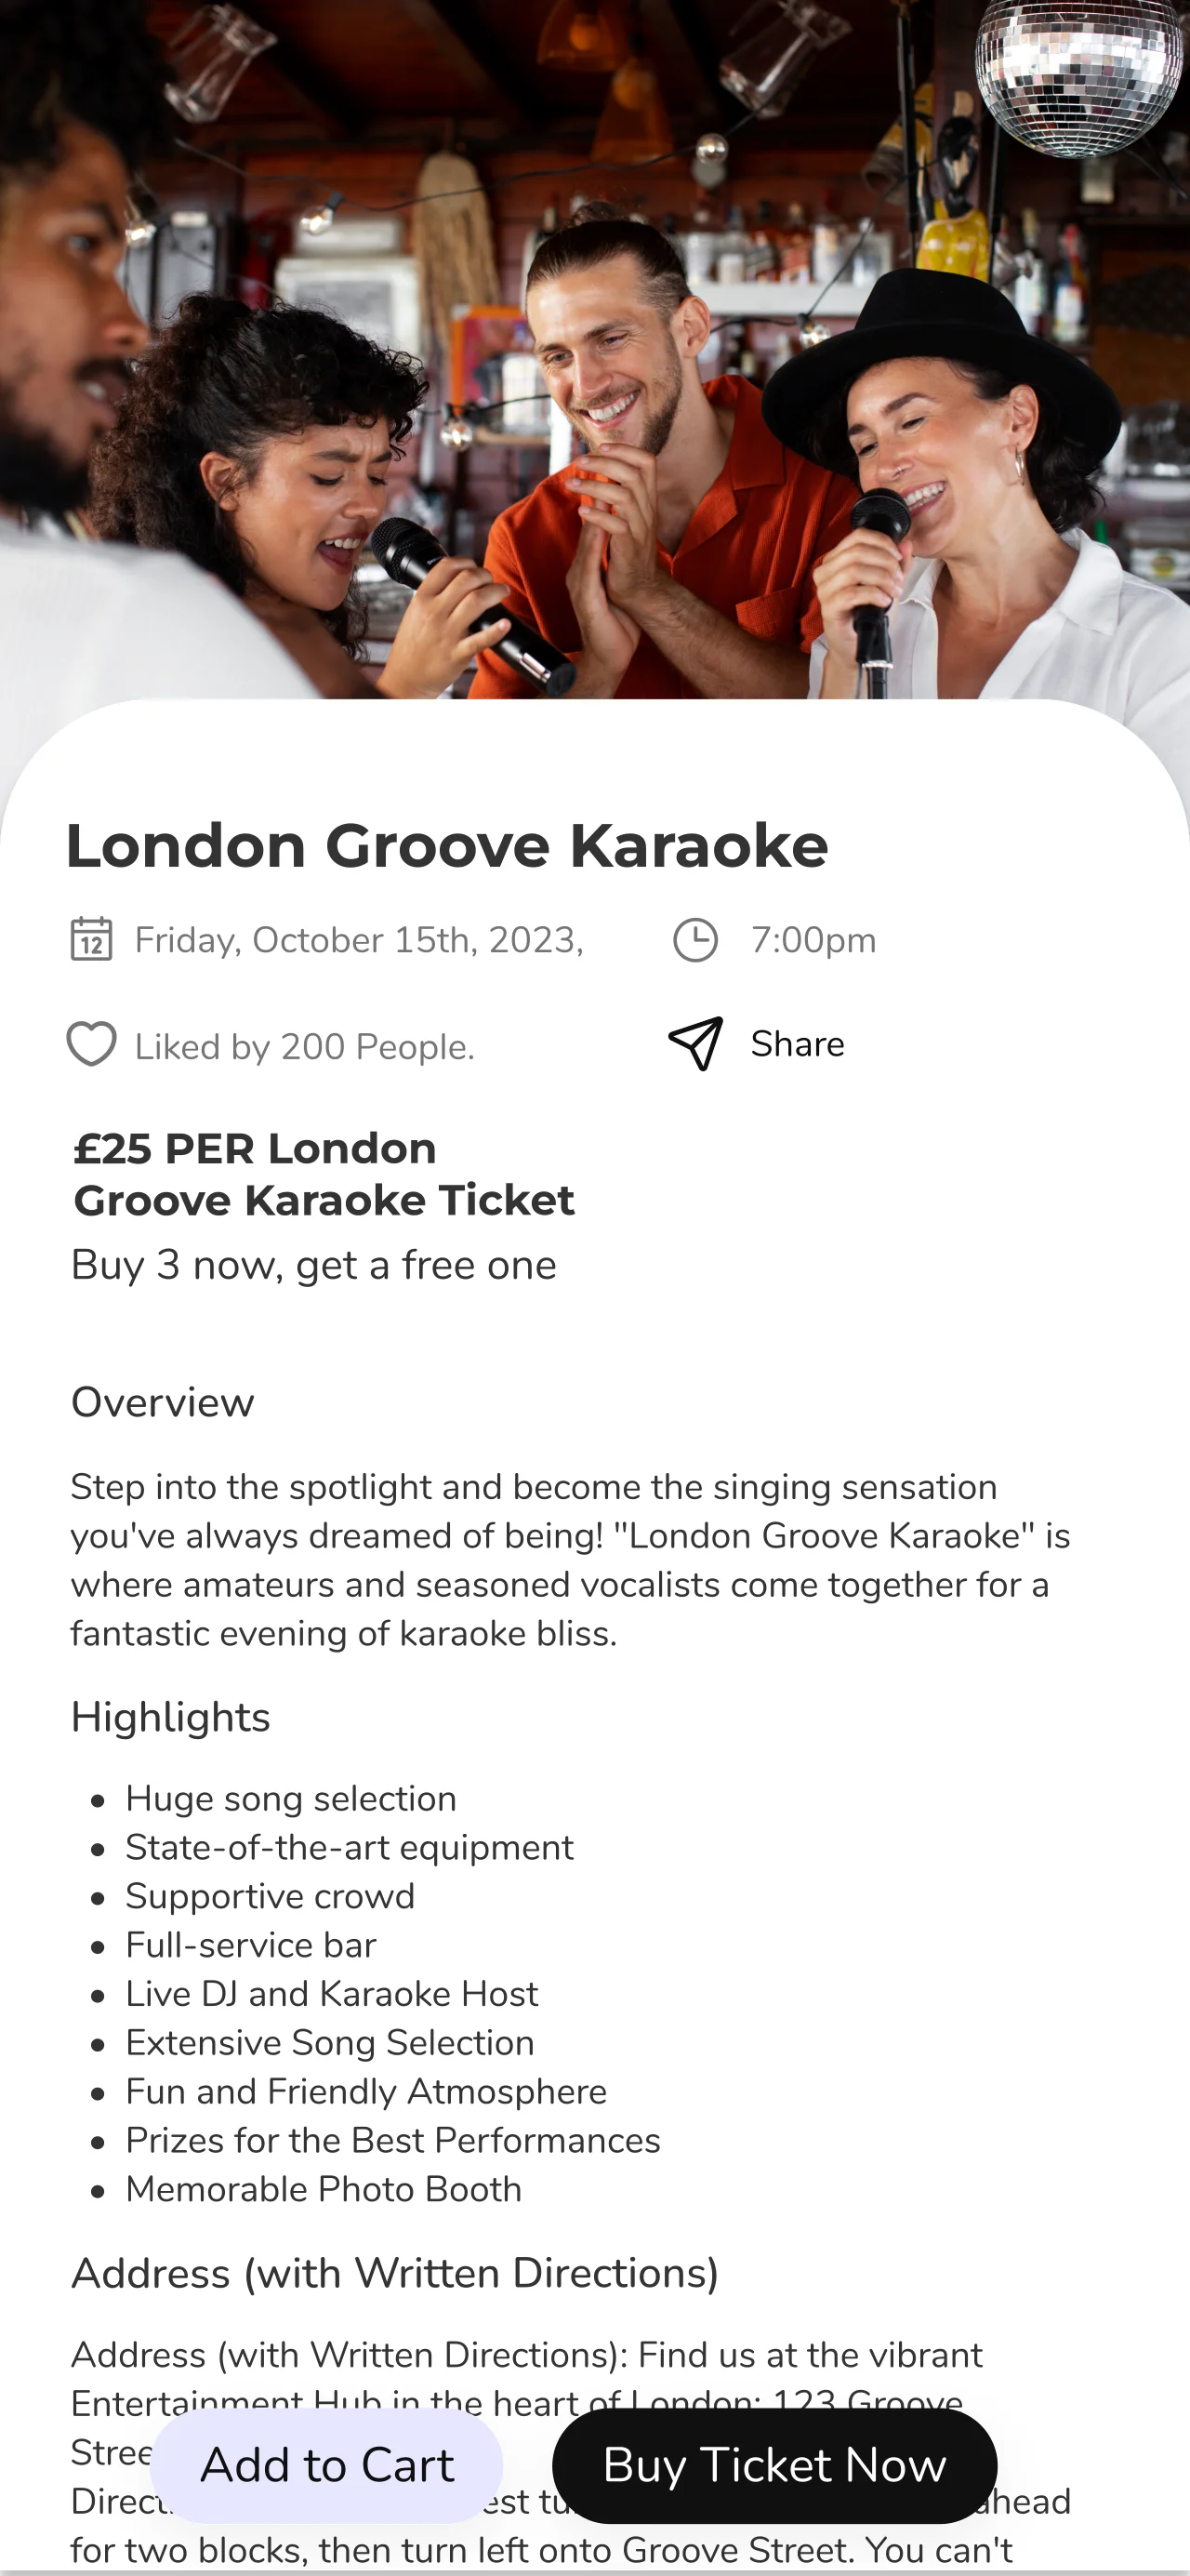The width and height of the screenshot is (1190, 2576).
Task: Tap the clock time icon
Action: pos(695,940)
